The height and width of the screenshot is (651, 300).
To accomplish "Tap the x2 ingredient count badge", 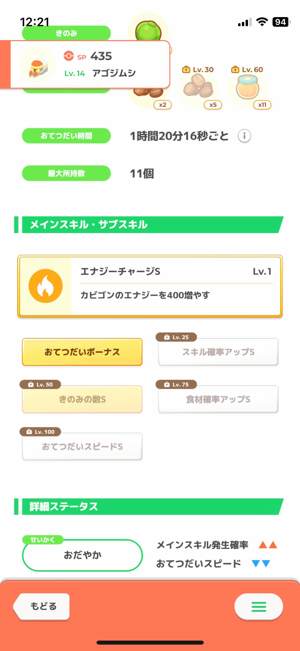I will point(163,105).
